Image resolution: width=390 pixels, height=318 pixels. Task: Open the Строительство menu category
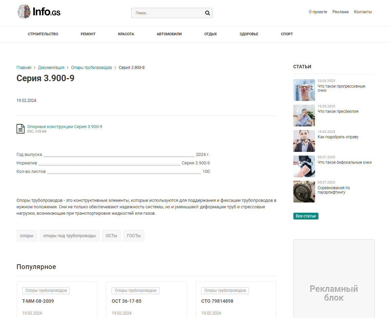[x=43, y=34]
